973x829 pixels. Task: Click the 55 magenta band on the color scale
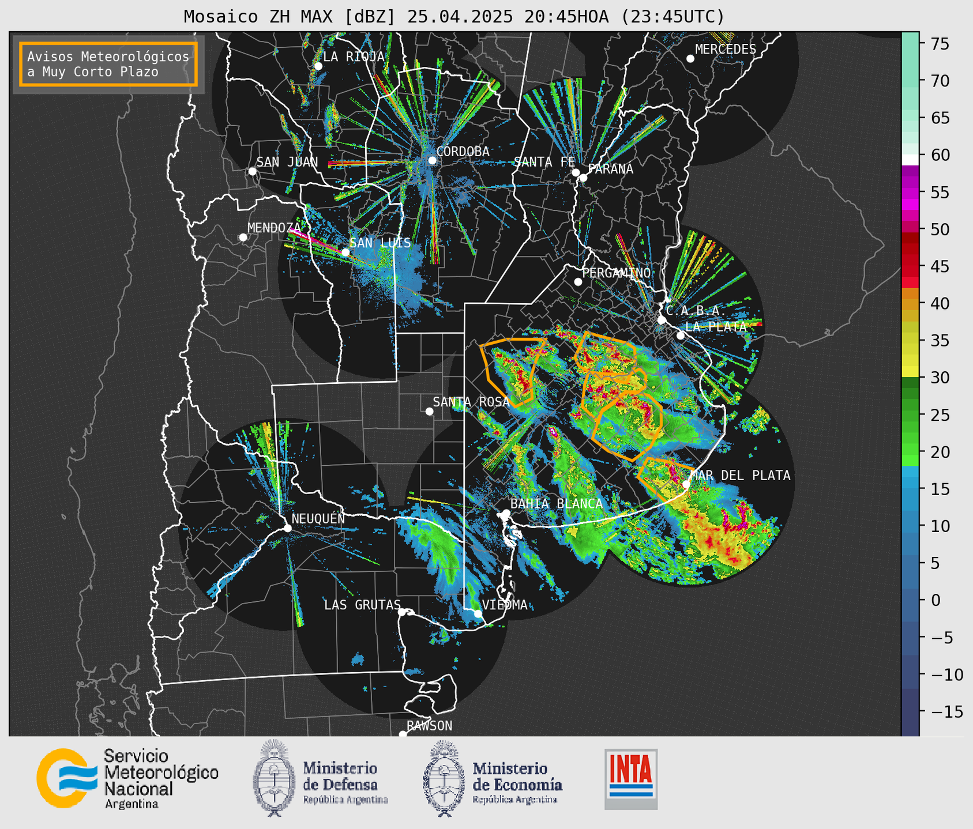click(910, 192)
